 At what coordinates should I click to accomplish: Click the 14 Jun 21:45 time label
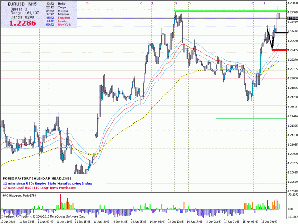click(x=213, y=222)
